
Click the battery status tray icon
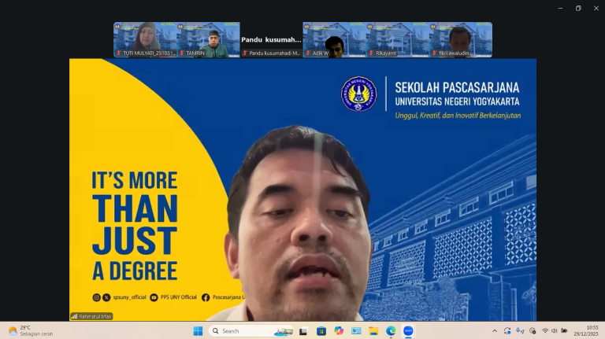564,331
